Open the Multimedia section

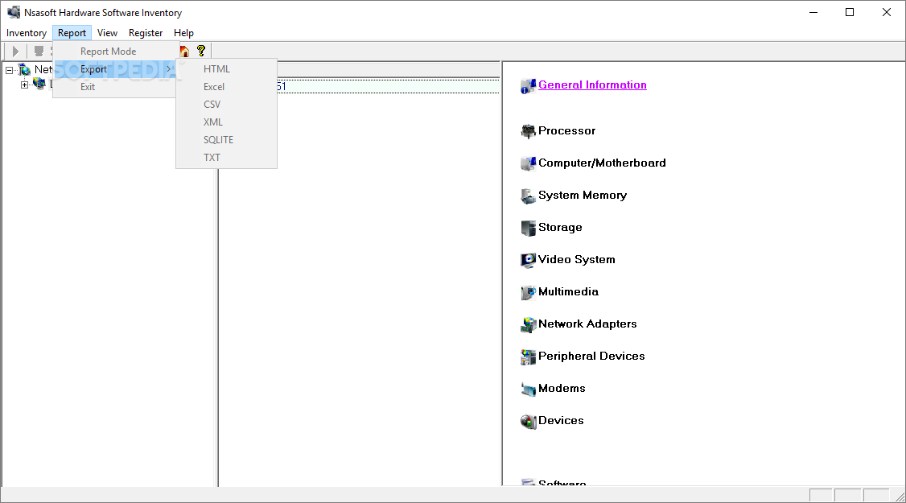click(x=569, y=292)
